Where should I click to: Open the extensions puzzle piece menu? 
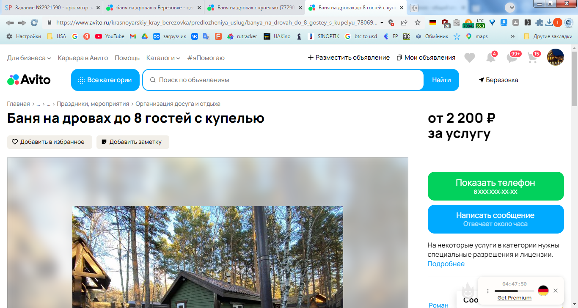pos(539,22)
